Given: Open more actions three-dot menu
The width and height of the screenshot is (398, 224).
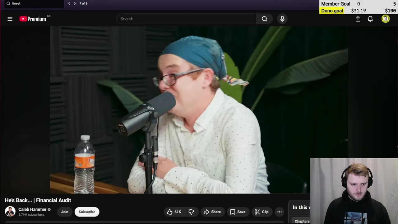Looking at the screenshot, I should pos(280,212).
